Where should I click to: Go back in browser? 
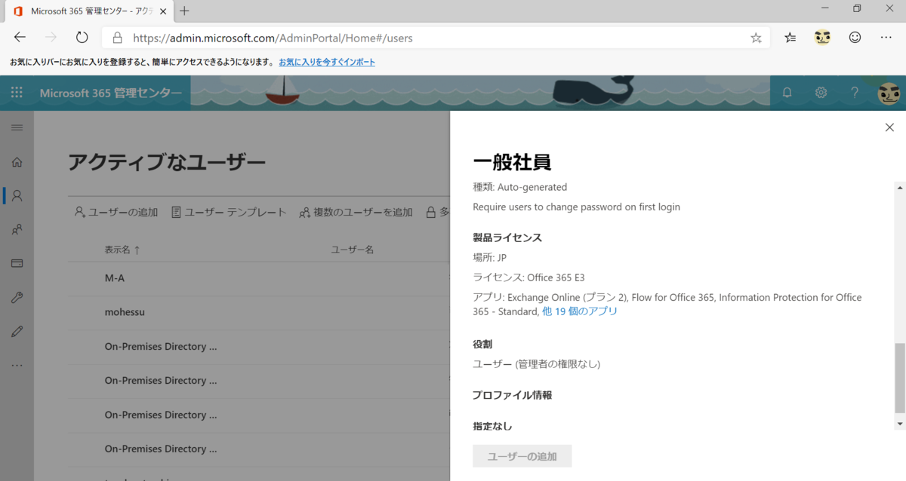[x=20, y=37]
